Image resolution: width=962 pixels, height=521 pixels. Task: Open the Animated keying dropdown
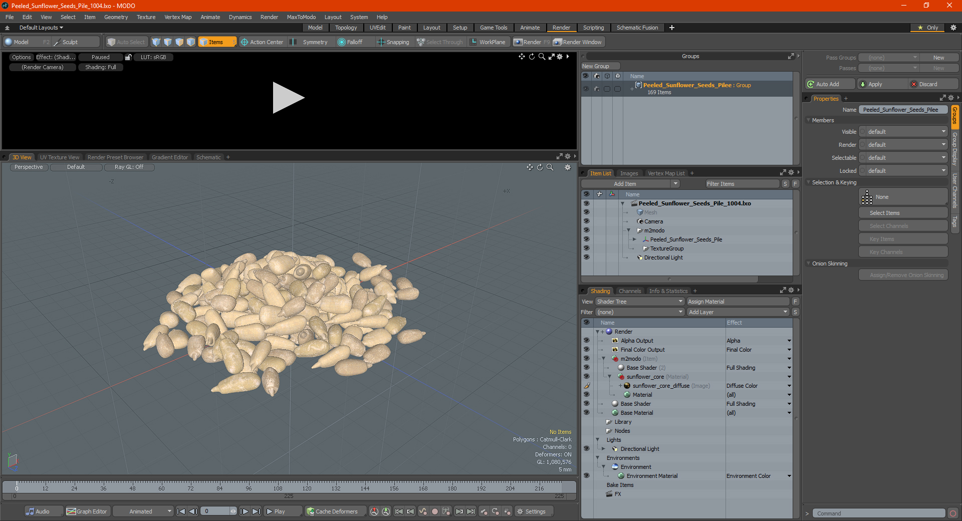pyautogui.click(x=143, y=511)
